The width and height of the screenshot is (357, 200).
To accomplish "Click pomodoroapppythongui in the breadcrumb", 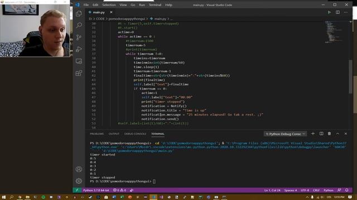I will coord(127,19).
